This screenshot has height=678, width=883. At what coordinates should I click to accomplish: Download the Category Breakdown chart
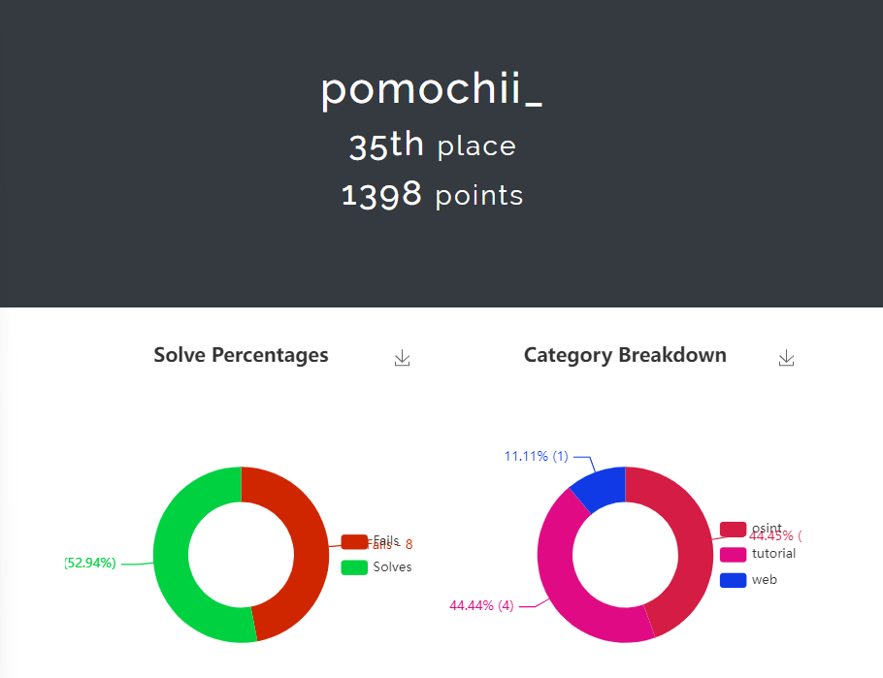coord(787,359)
